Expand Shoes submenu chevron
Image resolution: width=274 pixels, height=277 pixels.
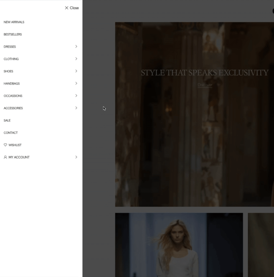pos(76,71)
